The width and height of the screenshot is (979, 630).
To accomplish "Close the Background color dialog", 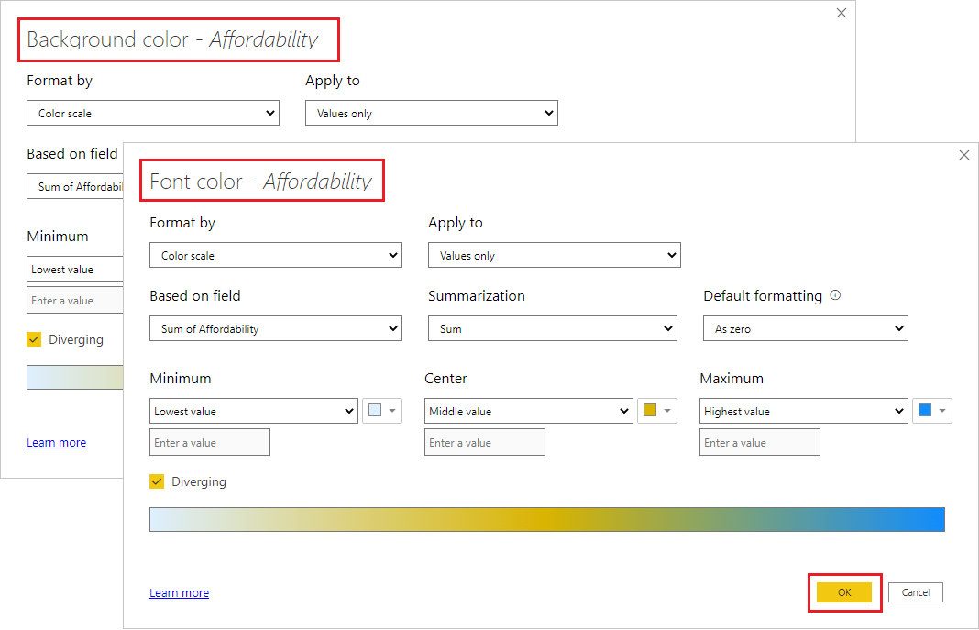I will 841,13.
